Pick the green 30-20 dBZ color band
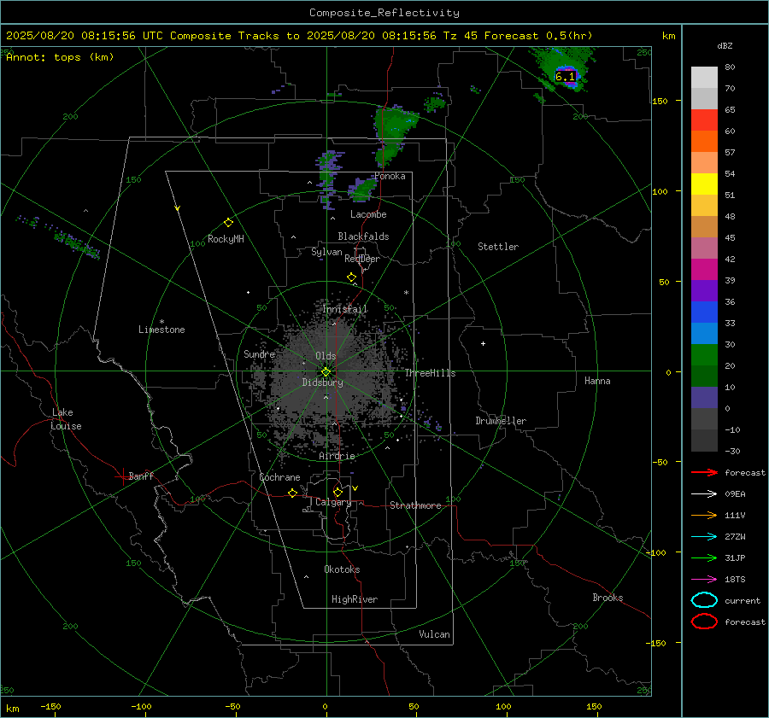 click(704, 355)
